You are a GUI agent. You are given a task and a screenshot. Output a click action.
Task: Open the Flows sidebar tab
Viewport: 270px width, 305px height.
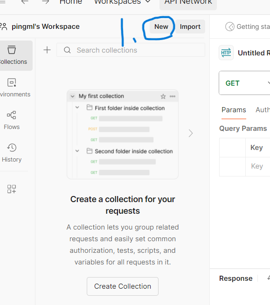(x=12, y=121)
